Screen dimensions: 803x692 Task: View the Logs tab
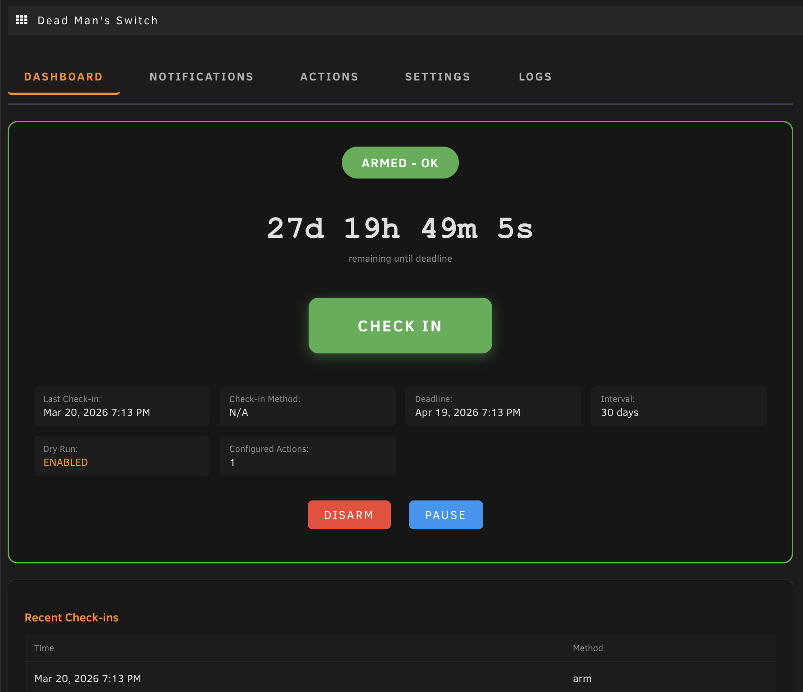(535, 77)
